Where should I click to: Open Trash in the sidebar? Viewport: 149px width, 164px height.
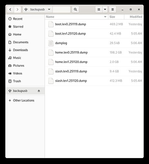[x=25, y=81]
